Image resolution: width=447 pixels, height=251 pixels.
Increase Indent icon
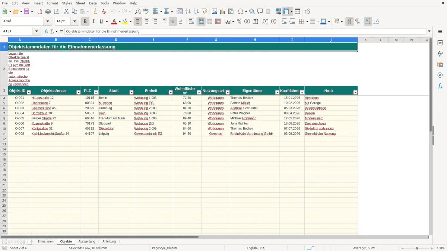(284, 22)
